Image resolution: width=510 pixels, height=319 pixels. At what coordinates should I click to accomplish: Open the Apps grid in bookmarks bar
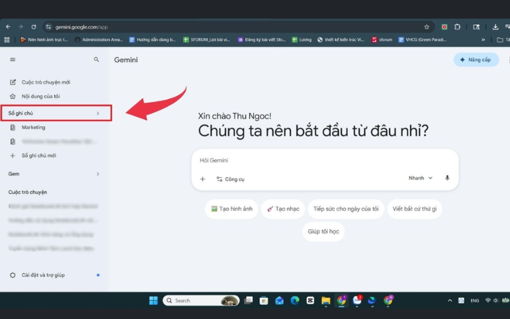tap(7, 40)
